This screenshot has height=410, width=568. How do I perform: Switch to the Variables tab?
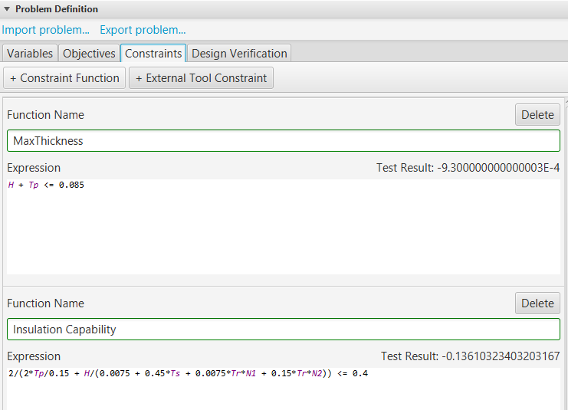click(30, 53)
